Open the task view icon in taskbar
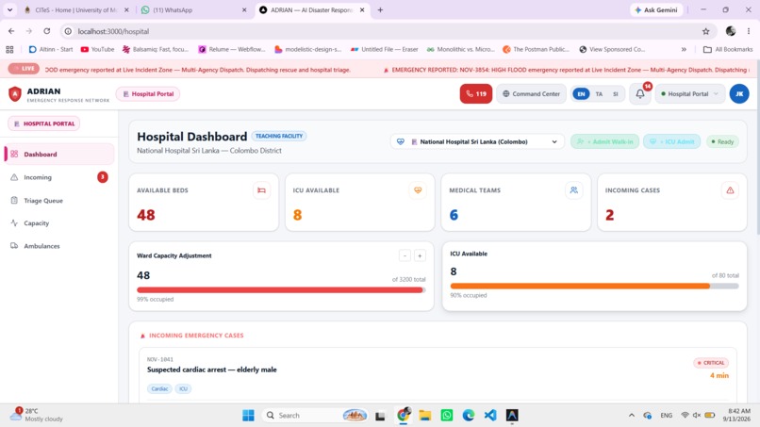760x427 pixels. tap(381, 416)
